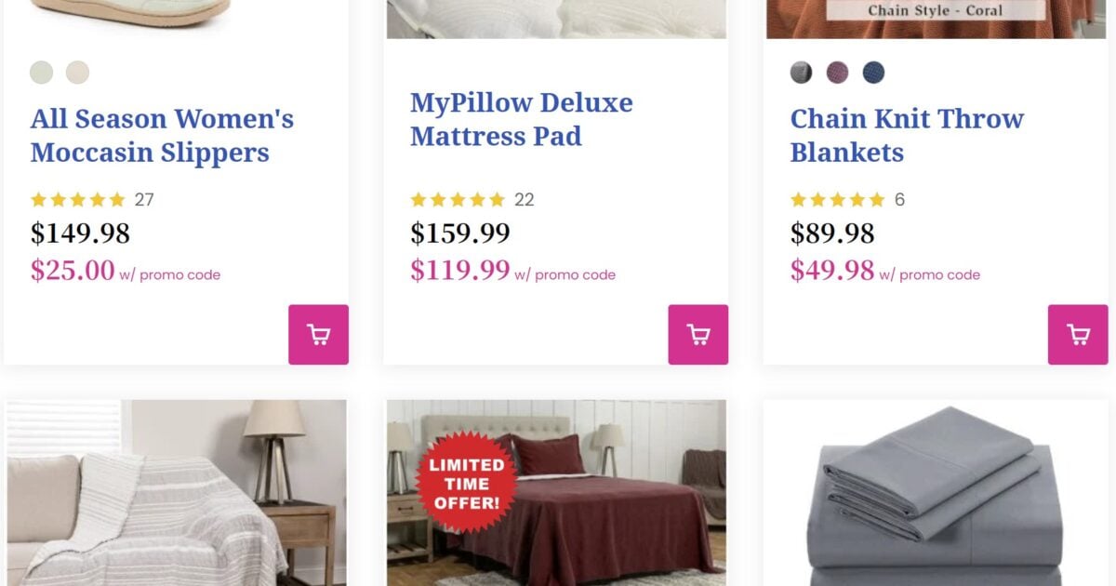Screen dimensions: 1116x586
Task: Open the MyPillow Deluxe Mattress Pad title
Action: pos(521,119)
